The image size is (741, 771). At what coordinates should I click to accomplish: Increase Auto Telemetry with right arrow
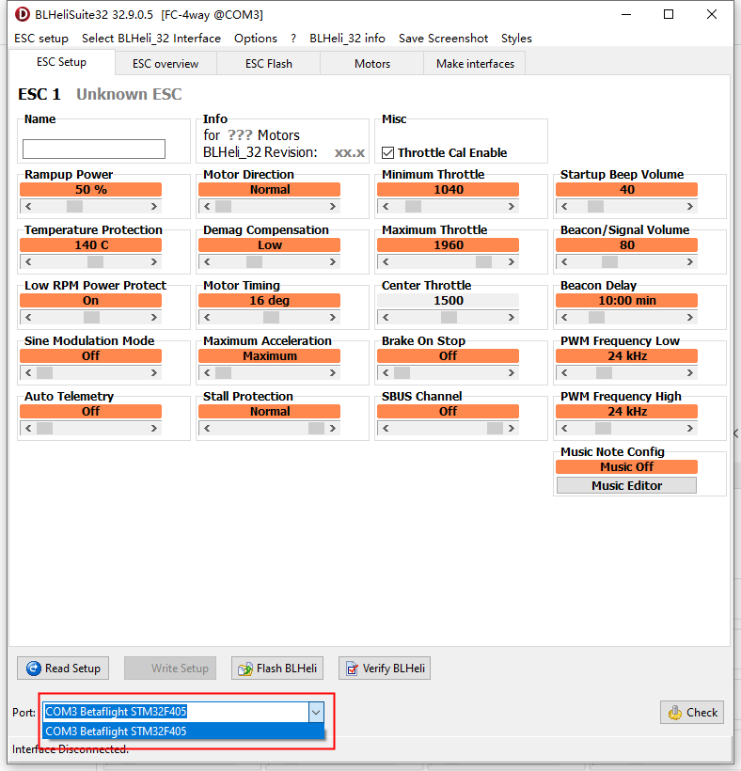coord(154,429)
